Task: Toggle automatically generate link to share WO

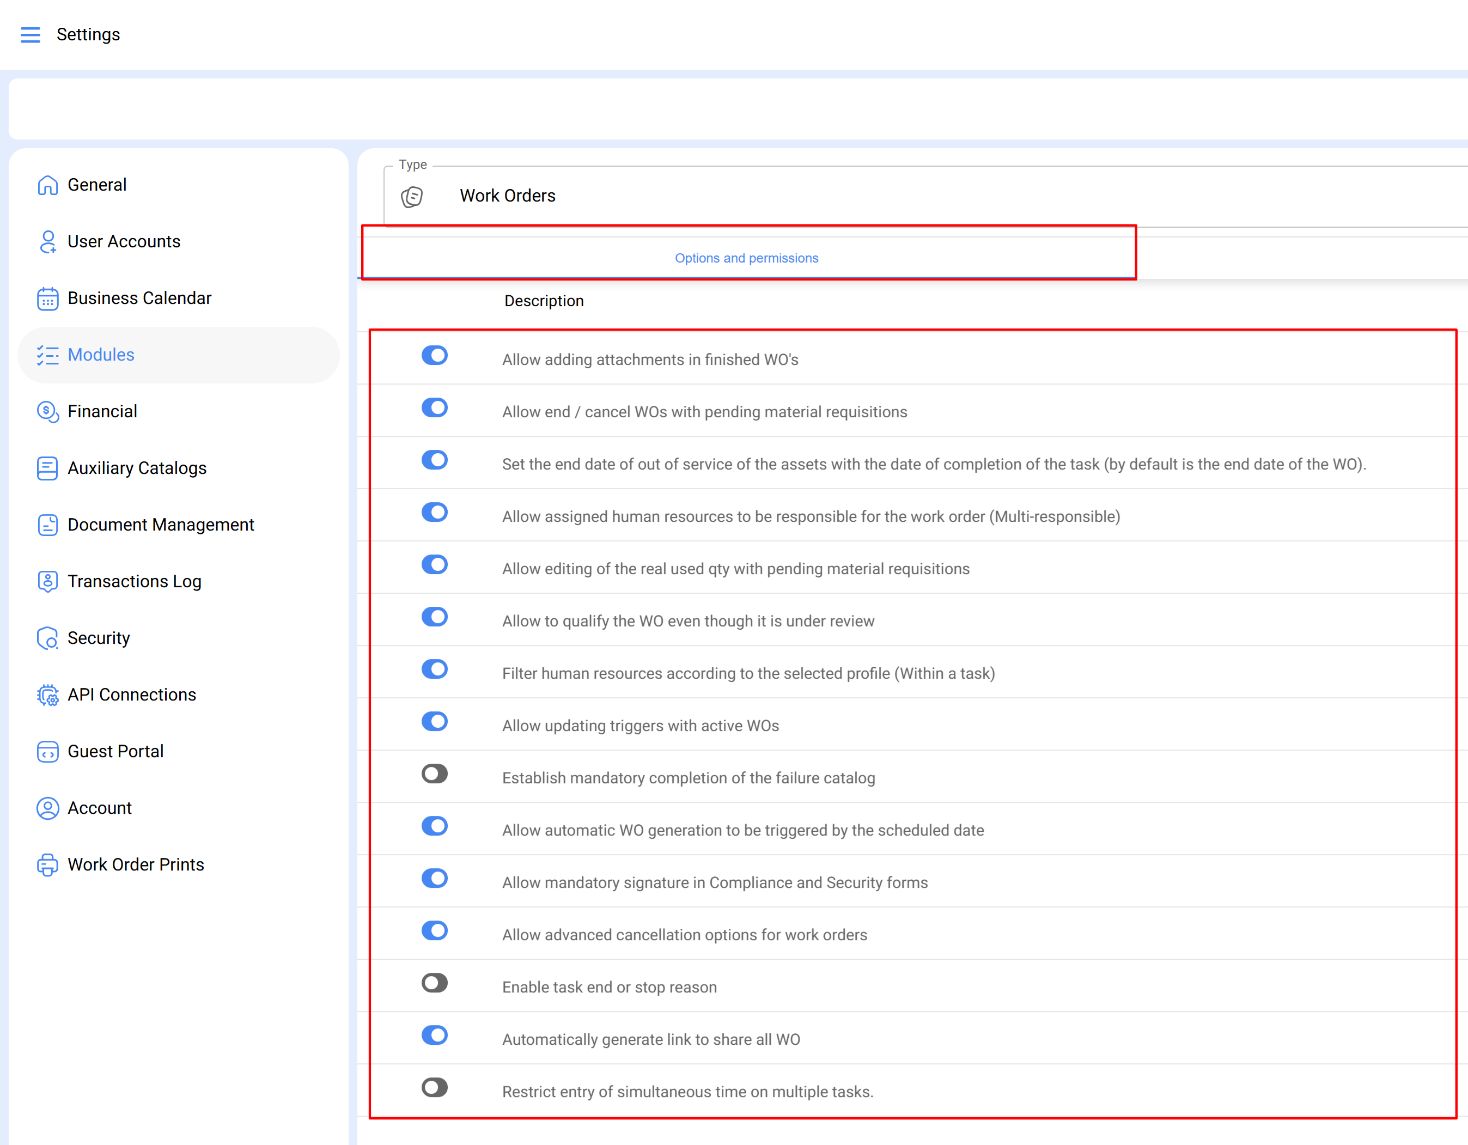Action: point(434,1035)
